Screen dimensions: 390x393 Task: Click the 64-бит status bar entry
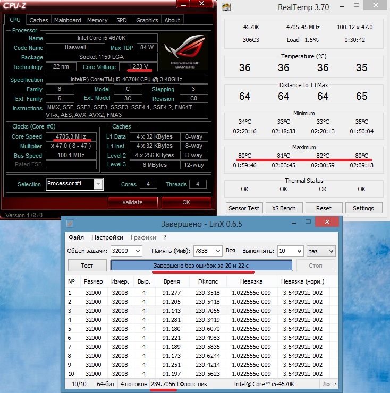pos(106,384)
